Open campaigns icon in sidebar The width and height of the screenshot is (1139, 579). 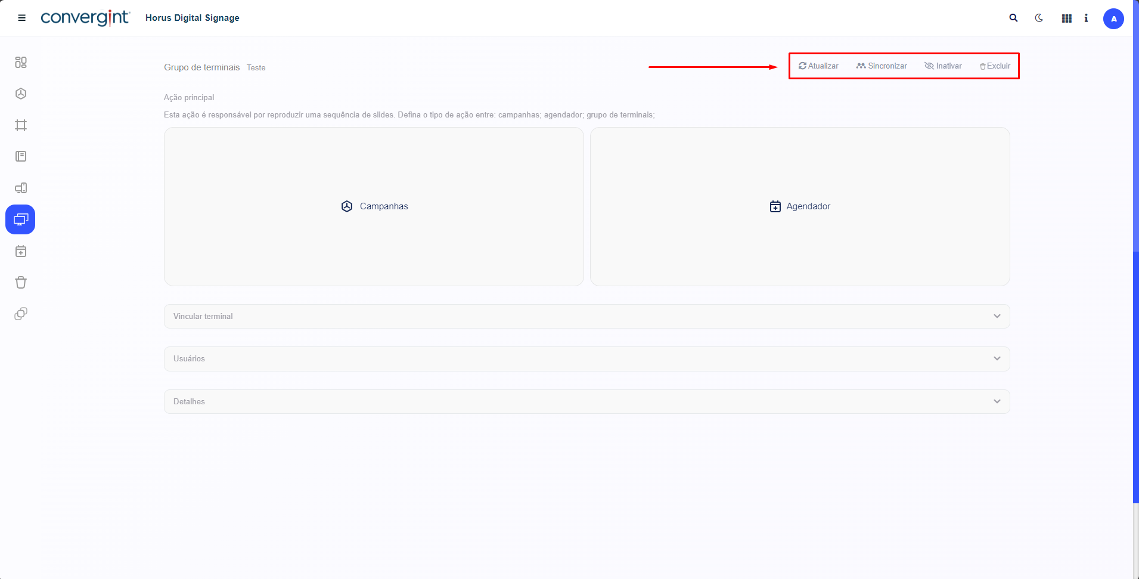[21, 94]
